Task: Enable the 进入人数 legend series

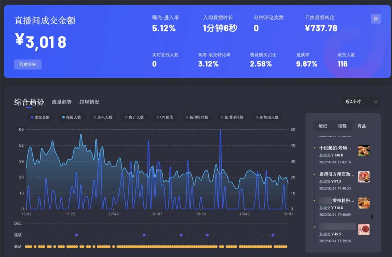Action: coord(103,117)
